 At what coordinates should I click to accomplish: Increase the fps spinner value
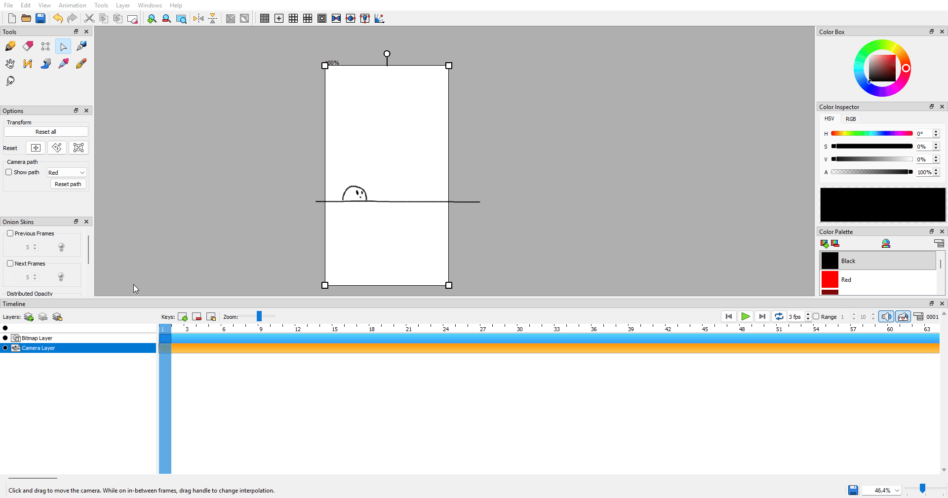808,314
